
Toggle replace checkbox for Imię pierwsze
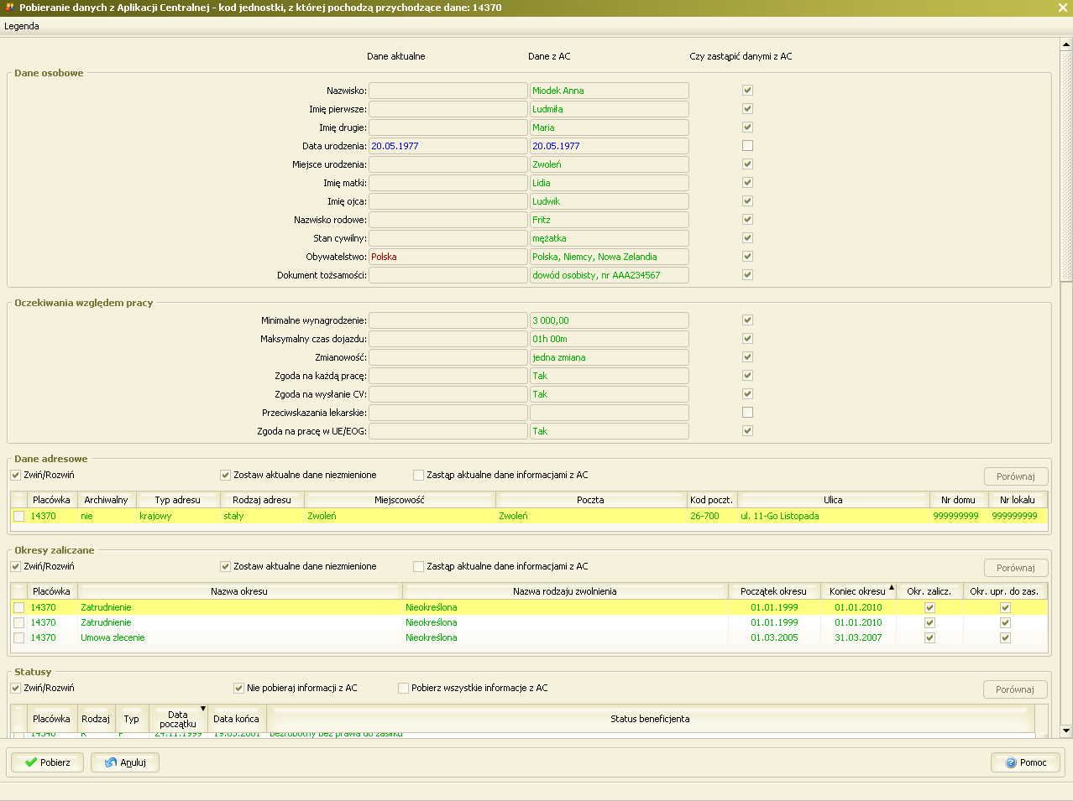point(747,109)
